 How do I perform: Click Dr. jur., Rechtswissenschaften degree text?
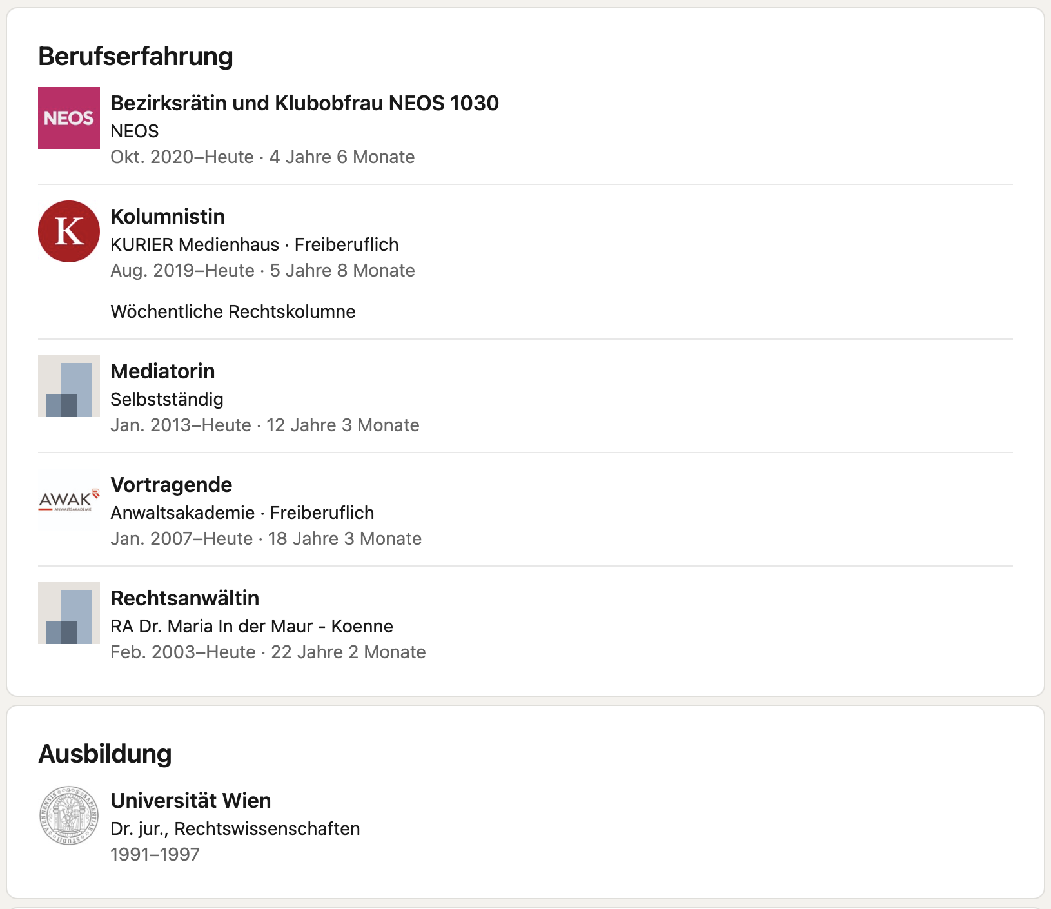[235, 828]
